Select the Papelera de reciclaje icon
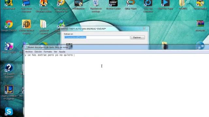Viewport: 209px width, 117px height. pyautogui.click(x=96, y=6)
